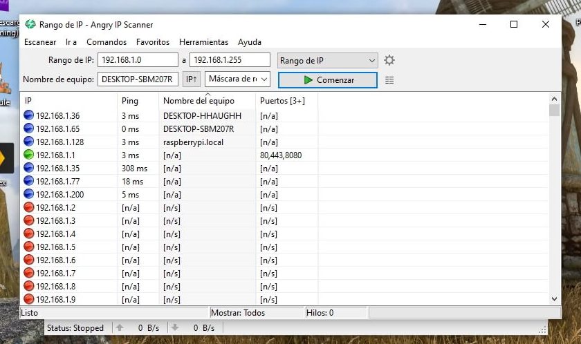Open the preferences gear icon
The width and height of the screenshot is (581, 344).
point(389,60)
